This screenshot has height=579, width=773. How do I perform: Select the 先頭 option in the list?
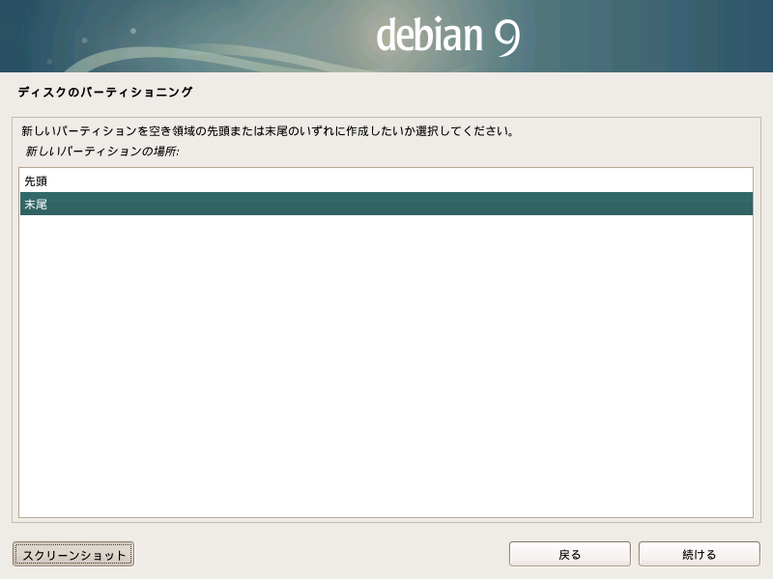click(x=36, y=180)
